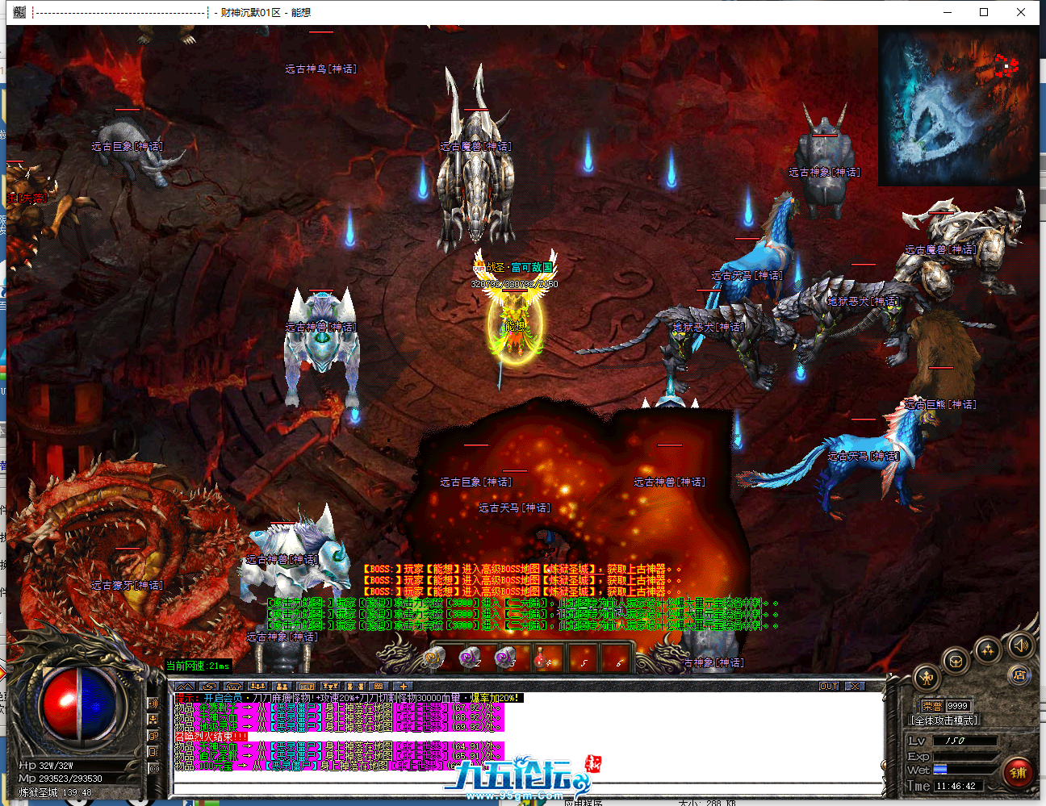This screenshot has height=806, width=1046.
Task: Open the 店 shop round button
Action: tap(1020, 675)
